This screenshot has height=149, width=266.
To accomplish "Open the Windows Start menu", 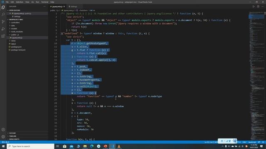I will (x=3, y=146).
